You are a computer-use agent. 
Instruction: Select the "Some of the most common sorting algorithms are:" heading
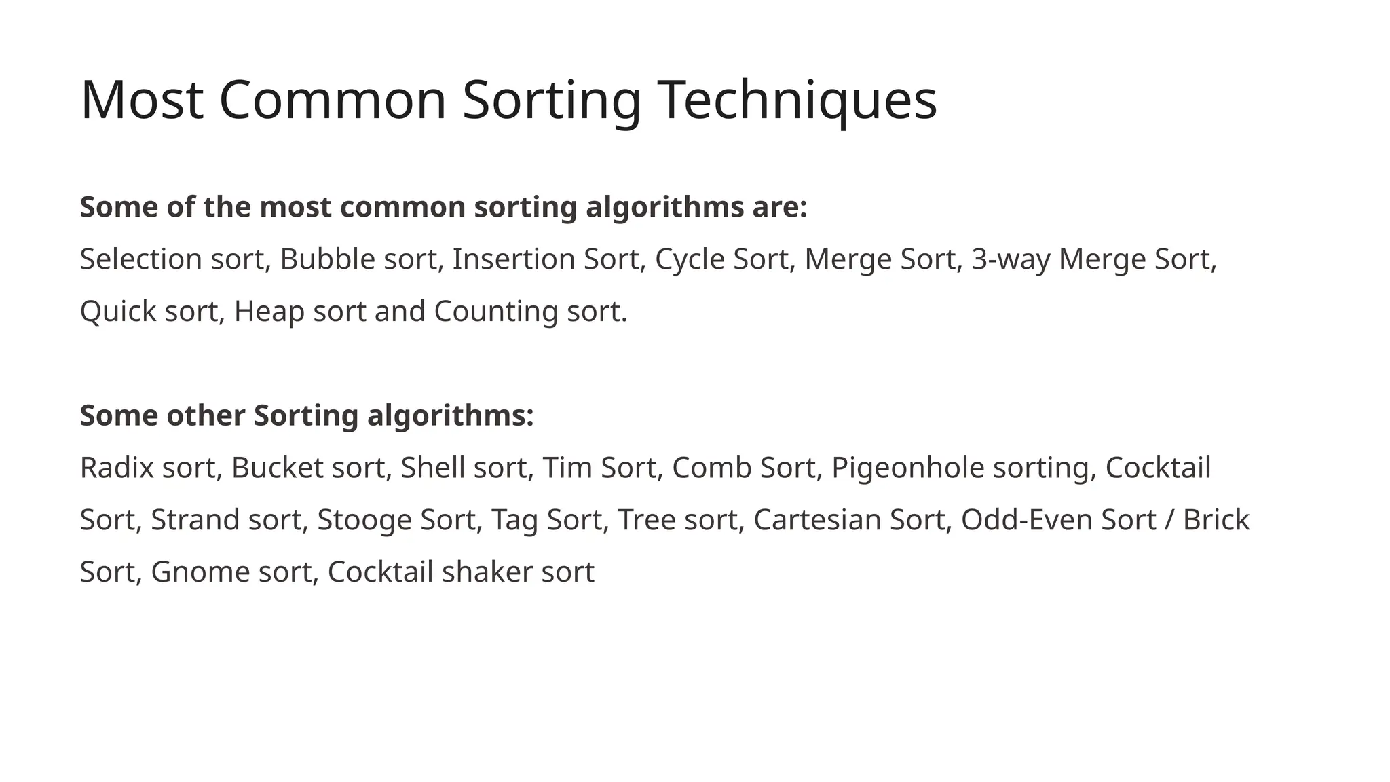(444, 207)
